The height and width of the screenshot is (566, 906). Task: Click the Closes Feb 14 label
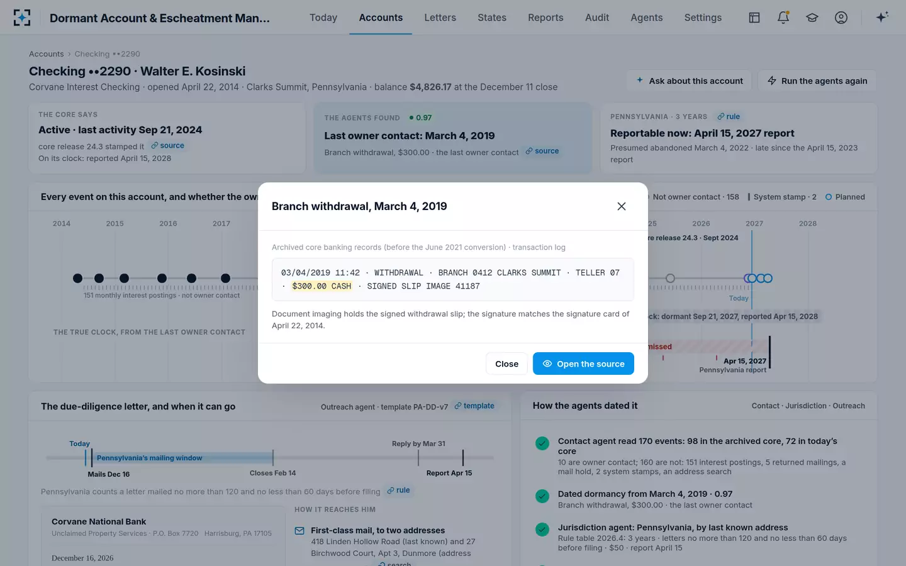coord(272,473)
